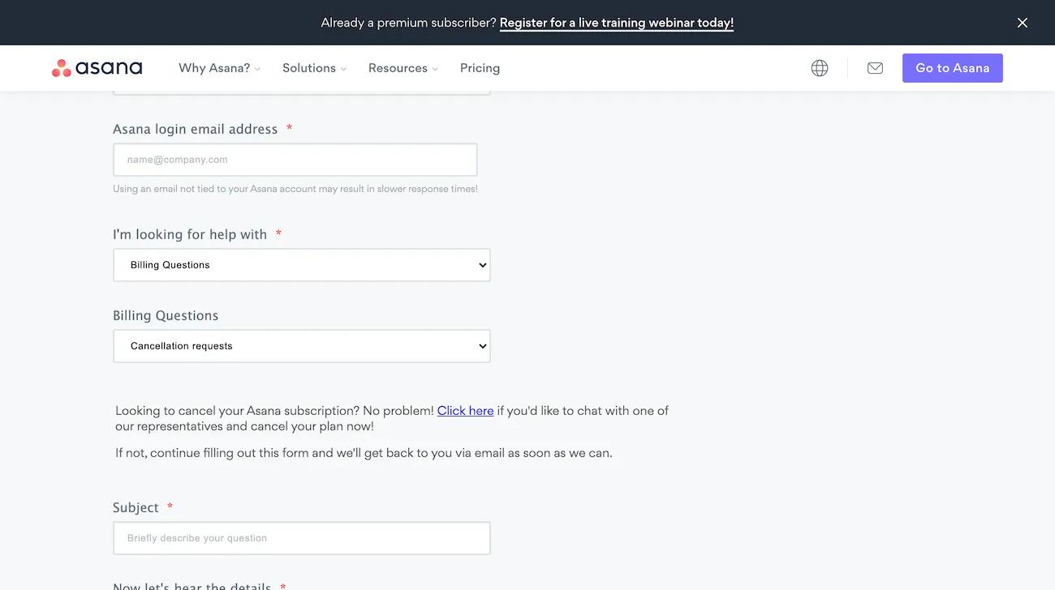Click the Asana logo
Viewport: 1055px width, 590px height.
(97, 66)
